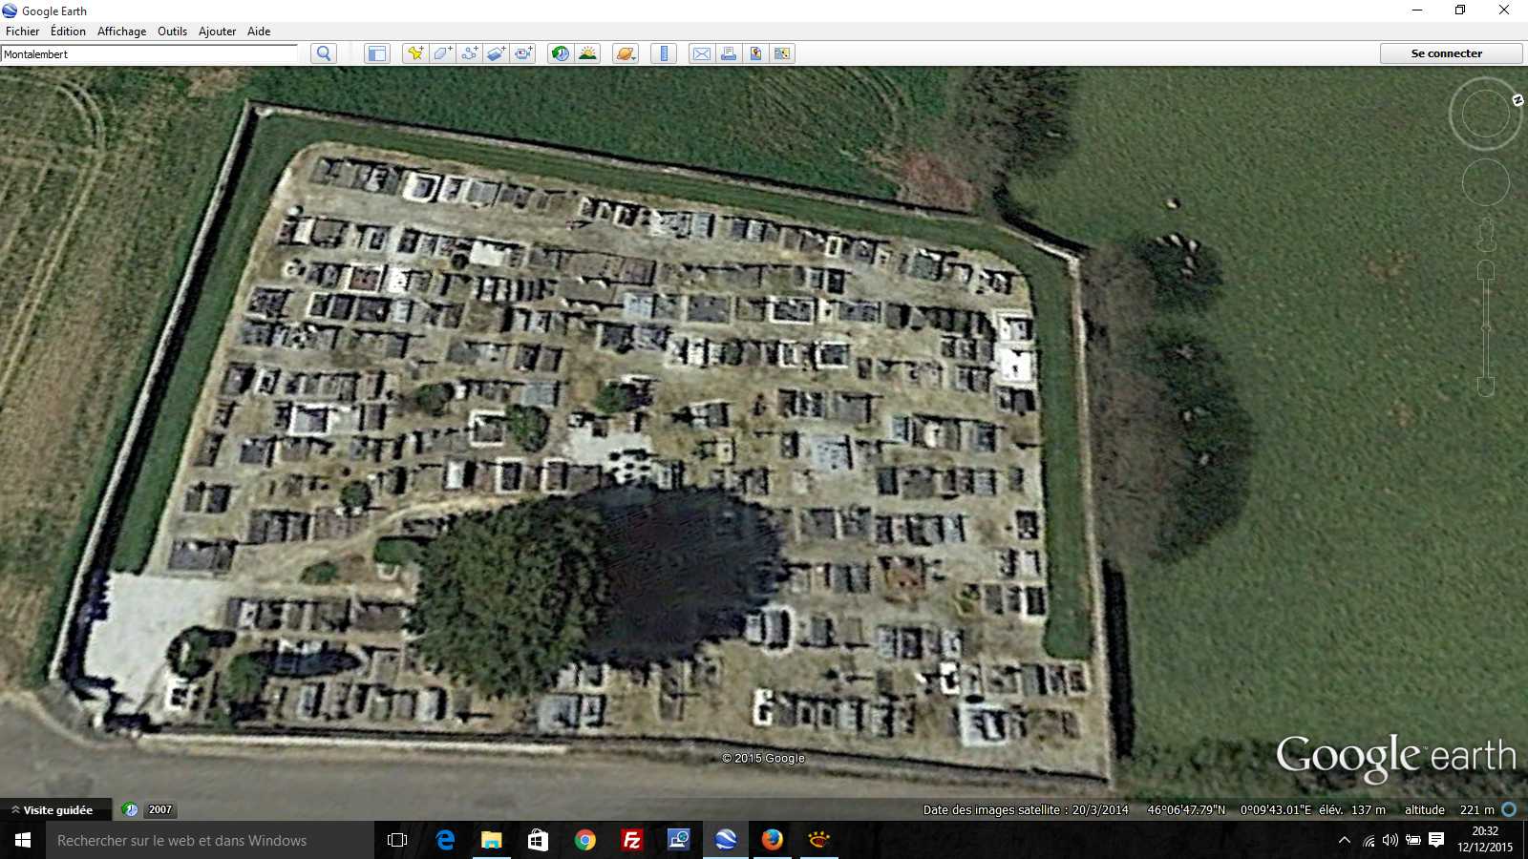
Task: Click the N north compass marker
Action: pos(1517,99)
